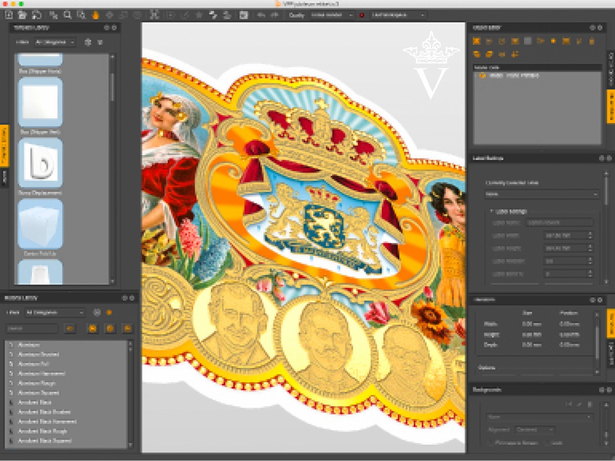Click the open file icon in toolbar
Image resolution: width=615 pixels, height=461 pixels.
tap(23, 15)
